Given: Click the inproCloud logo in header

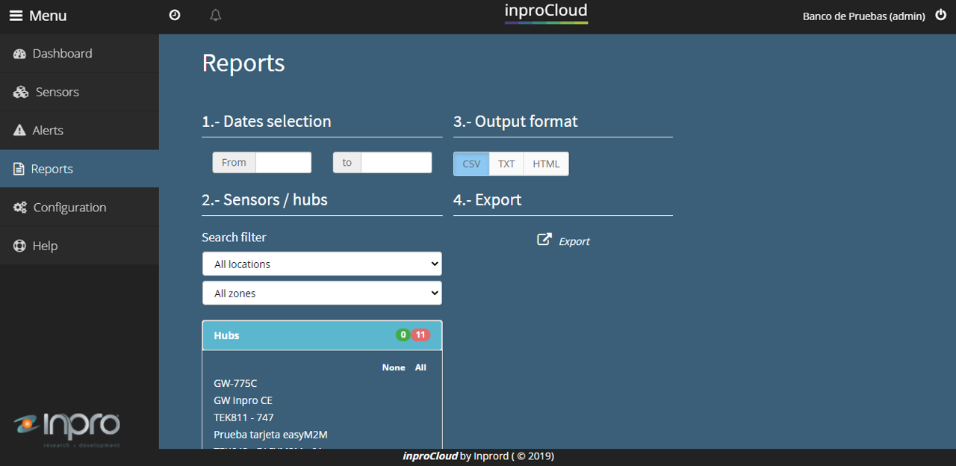Looking at the screenshot, I should [546, 12].
